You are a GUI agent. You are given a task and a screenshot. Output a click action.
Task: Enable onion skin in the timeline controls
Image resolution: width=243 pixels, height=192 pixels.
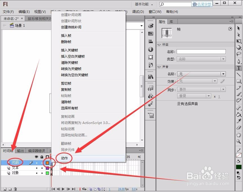(90, 189)
